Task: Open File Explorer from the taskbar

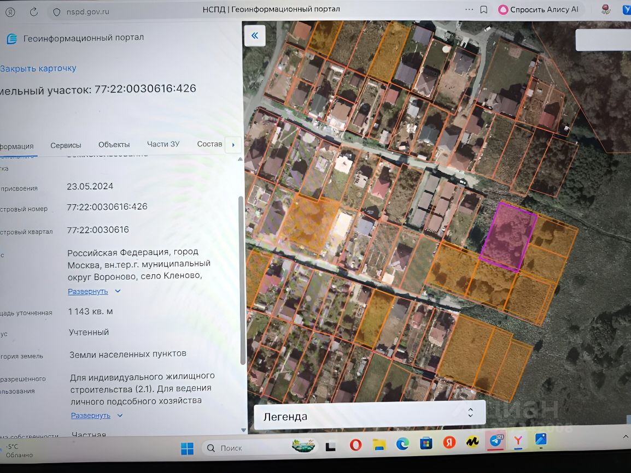Action: pyautogui.click(x=379, y=445)
